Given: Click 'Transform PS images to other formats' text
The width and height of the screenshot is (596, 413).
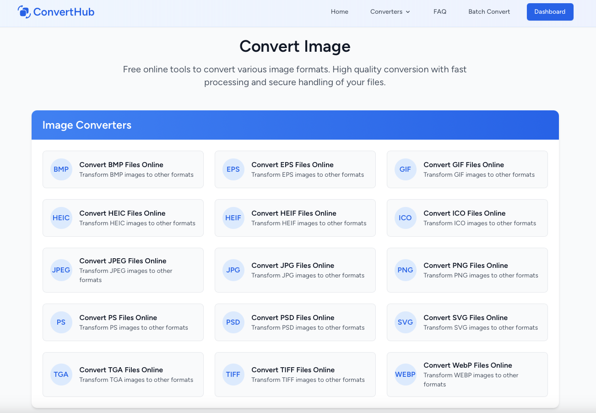Looking at the screenshot, I should [134, 328].
